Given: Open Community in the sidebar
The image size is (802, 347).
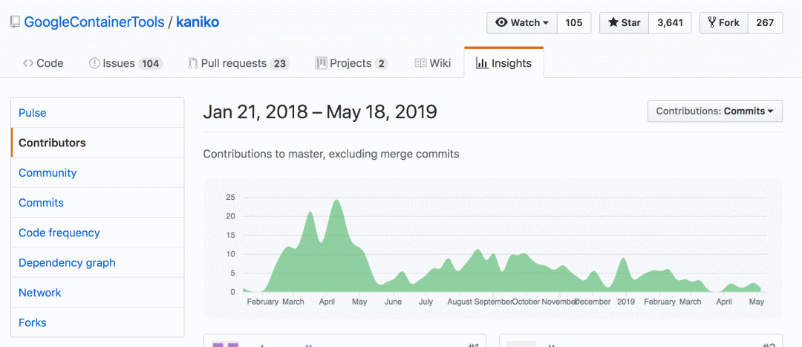Looking at the screenshot, I should [x=97, y=172].
